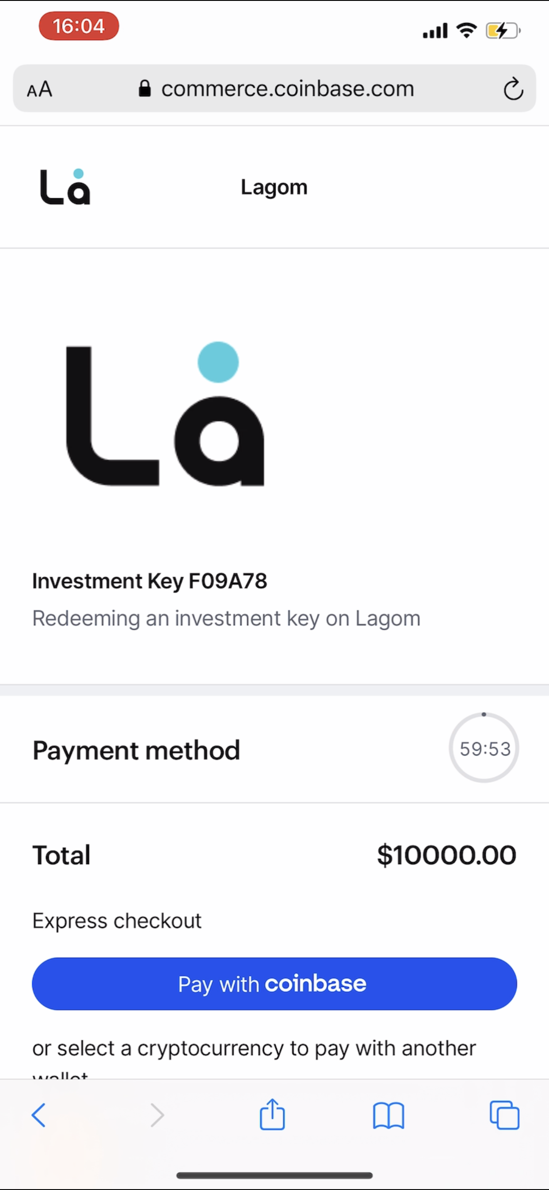Tap the home indicator bar at bottom
Viewport: 549px width, 1190px height.
(x=274, y=1175)
